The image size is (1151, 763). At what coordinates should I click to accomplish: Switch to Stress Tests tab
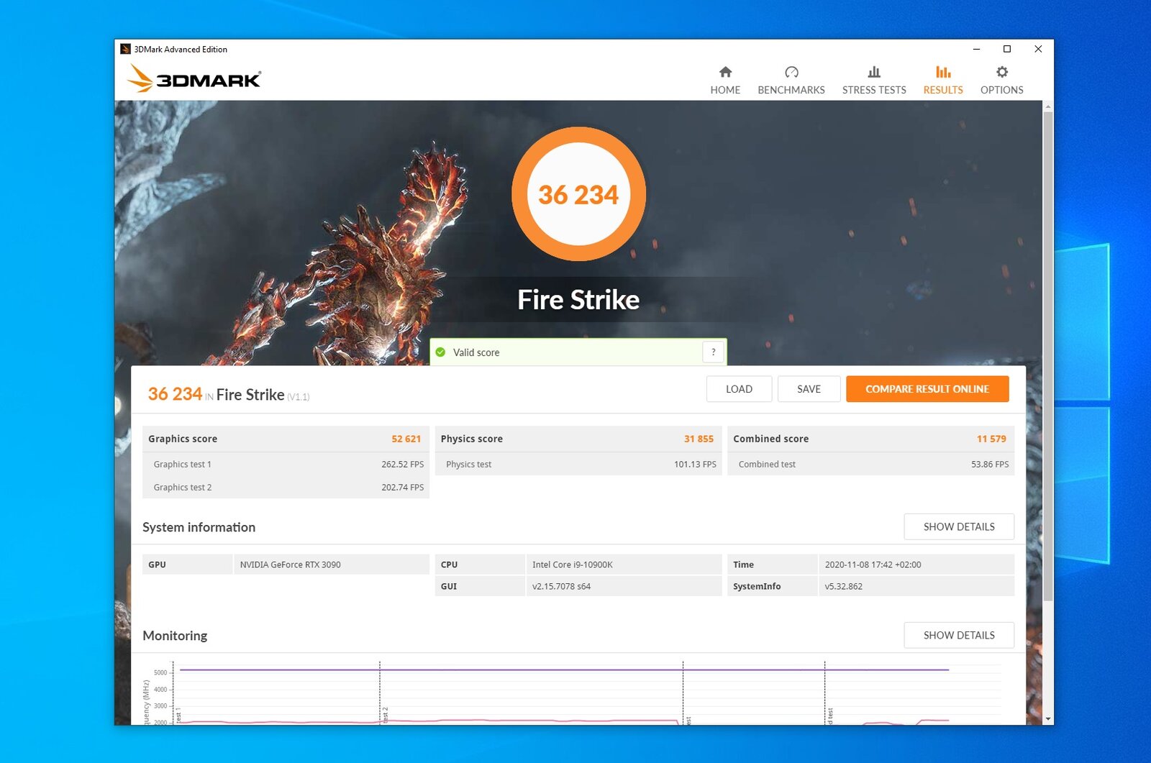874,81
